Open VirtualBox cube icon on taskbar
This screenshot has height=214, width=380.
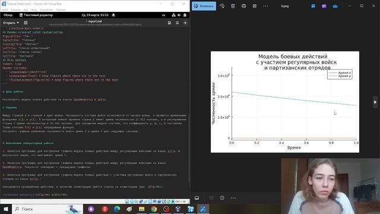pyautogui.click(x=178, y=209)
